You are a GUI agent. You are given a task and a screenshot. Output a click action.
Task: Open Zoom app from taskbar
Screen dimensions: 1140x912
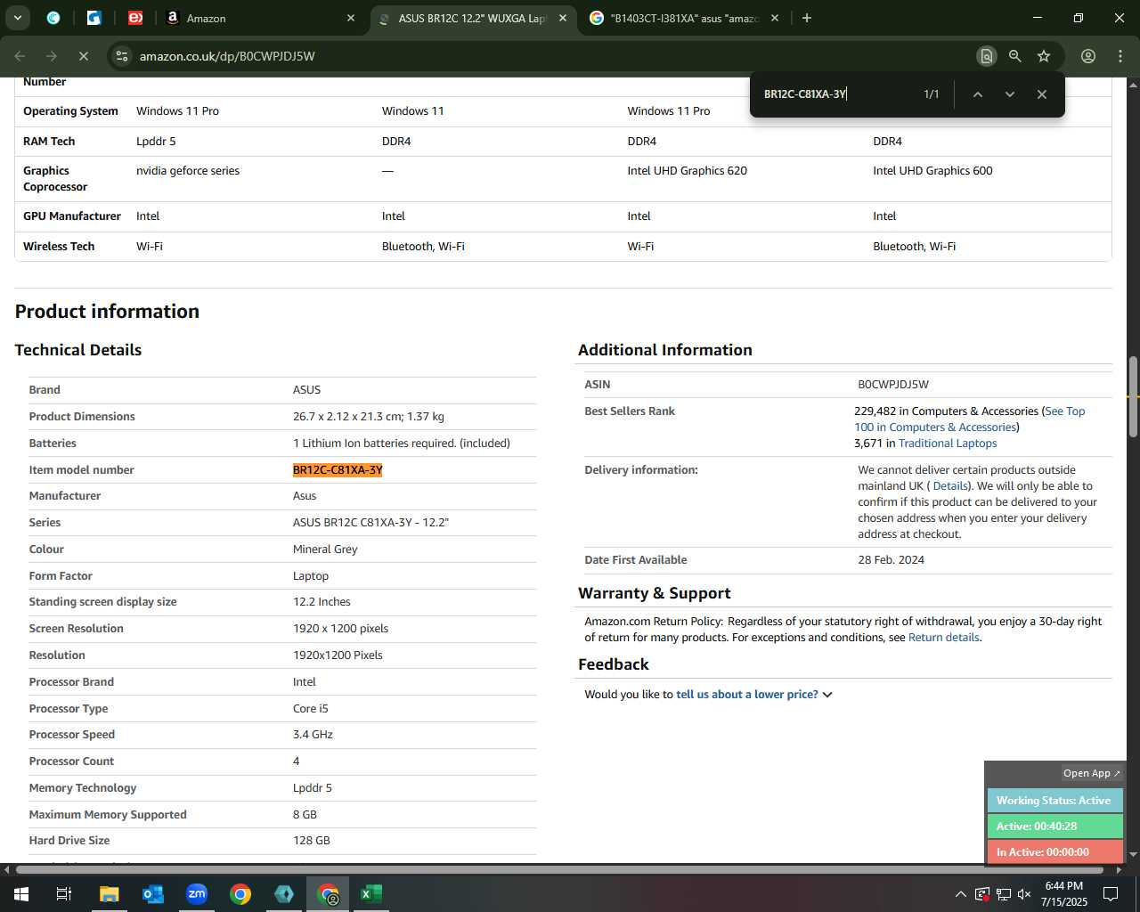point(197,893)
